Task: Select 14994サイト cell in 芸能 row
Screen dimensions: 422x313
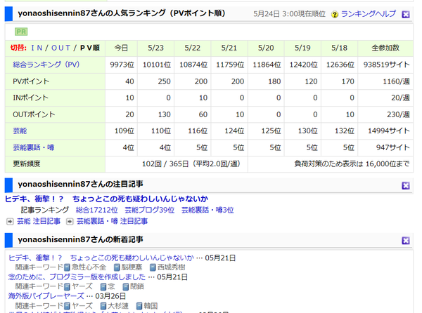Action: pos(385,131)
